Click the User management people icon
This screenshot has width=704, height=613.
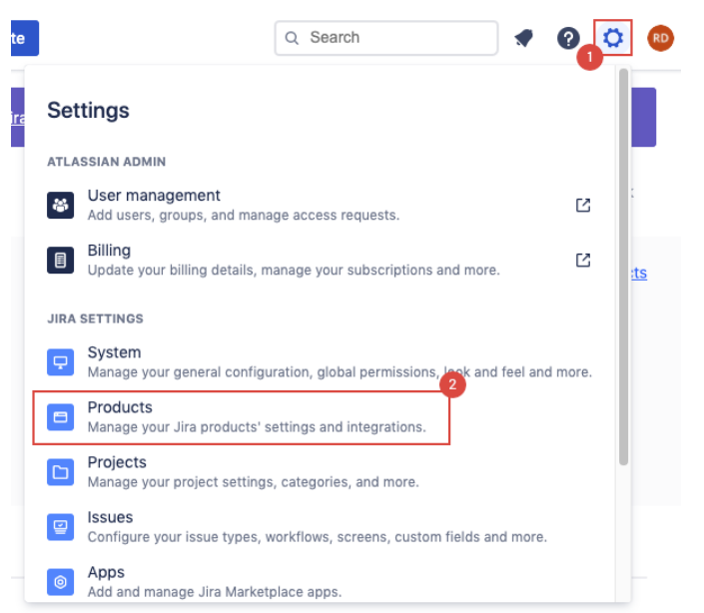(61, 206)
